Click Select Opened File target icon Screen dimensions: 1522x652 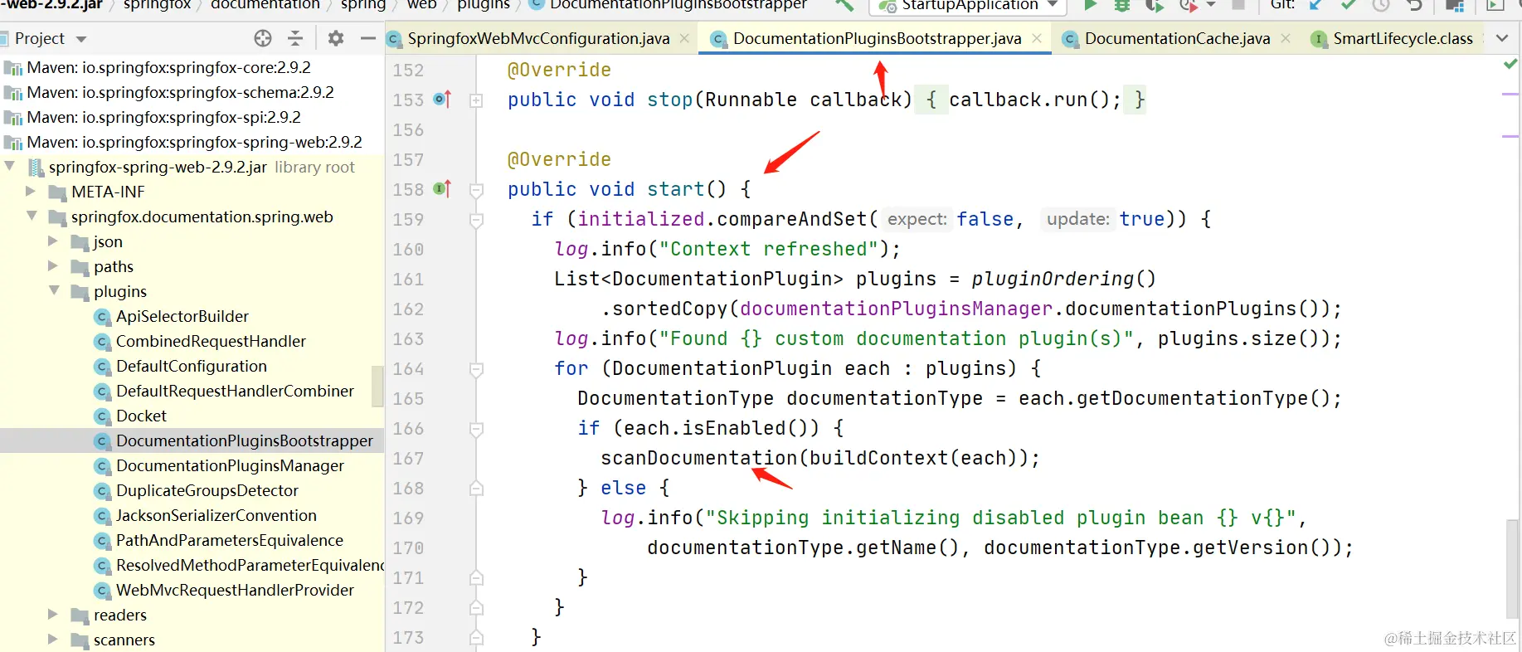click(x=263, y=38)
